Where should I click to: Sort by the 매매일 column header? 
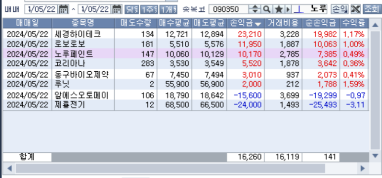27,23
